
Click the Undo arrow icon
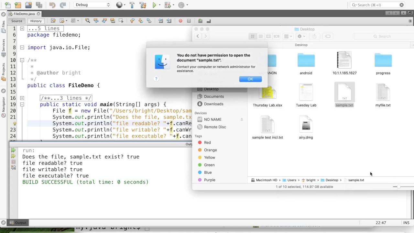coord(52,5)
